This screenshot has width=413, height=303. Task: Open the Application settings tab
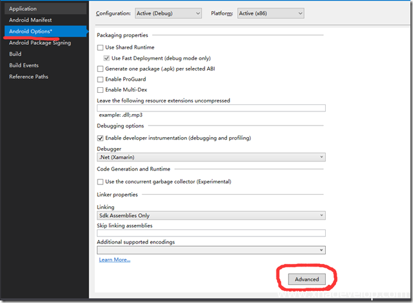(23, 9)
